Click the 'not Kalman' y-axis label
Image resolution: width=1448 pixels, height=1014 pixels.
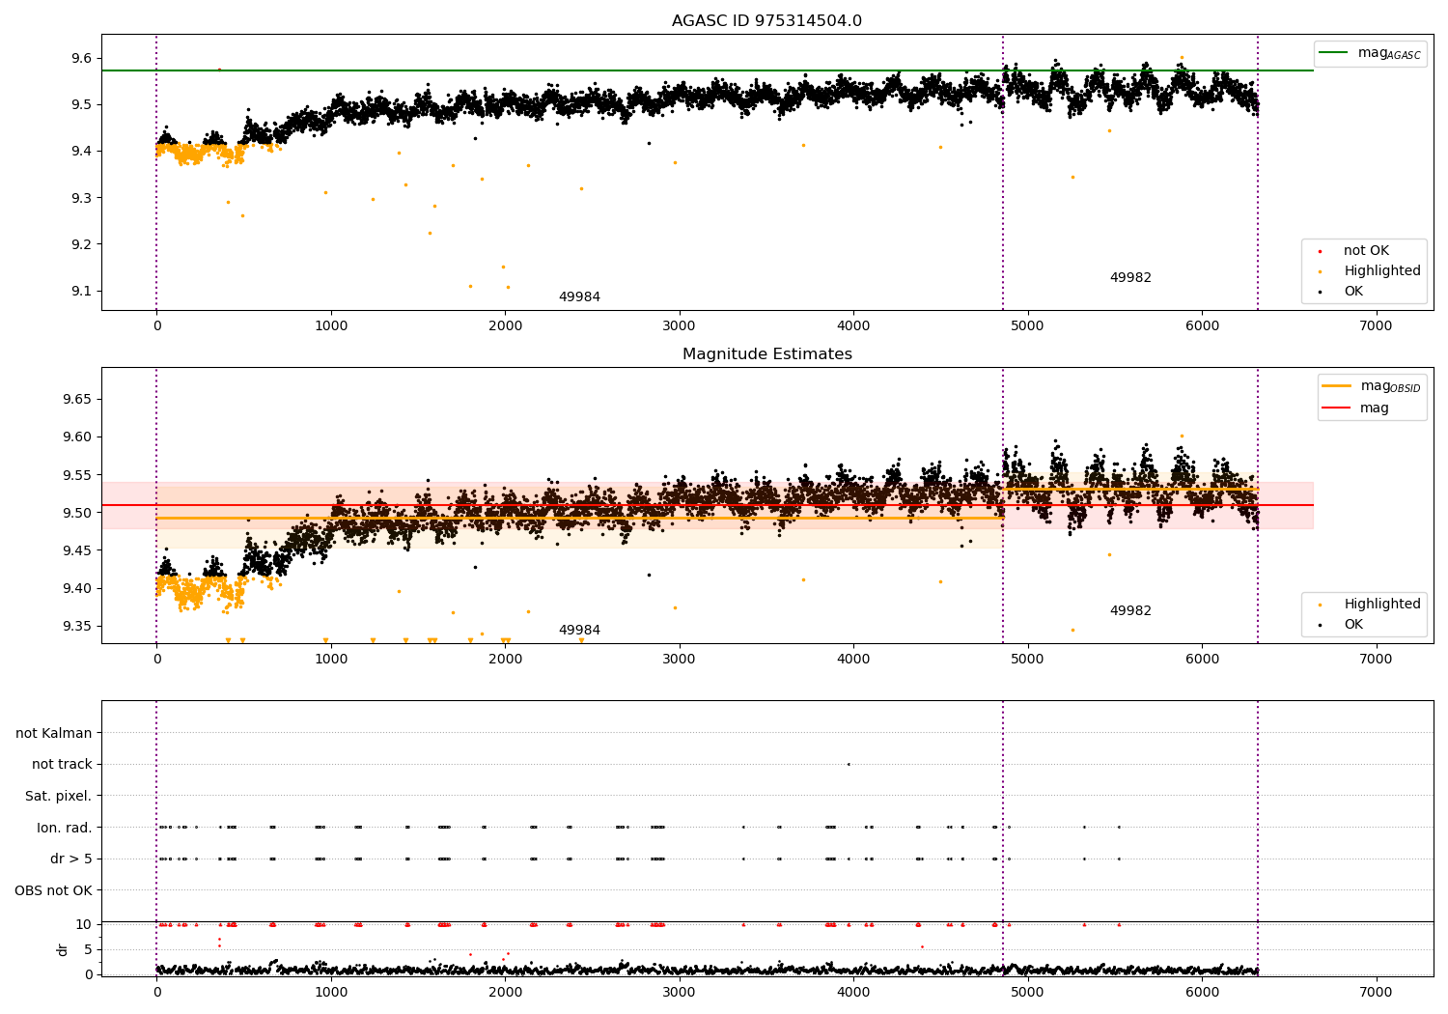pyautogui.click(x=54, y=734)
